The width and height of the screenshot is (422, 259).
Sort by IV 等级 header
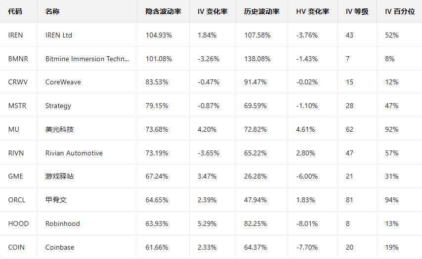click(357, 11)
